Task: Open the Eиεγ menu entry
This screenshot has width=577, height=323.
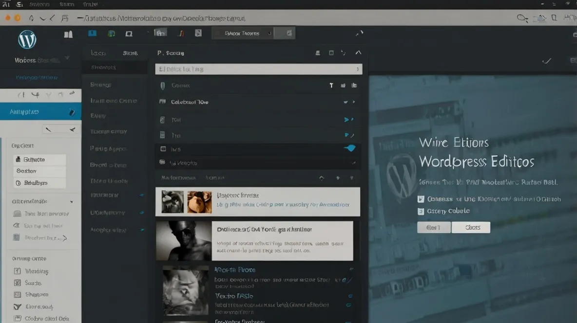Action: click(x=98, y=116)
